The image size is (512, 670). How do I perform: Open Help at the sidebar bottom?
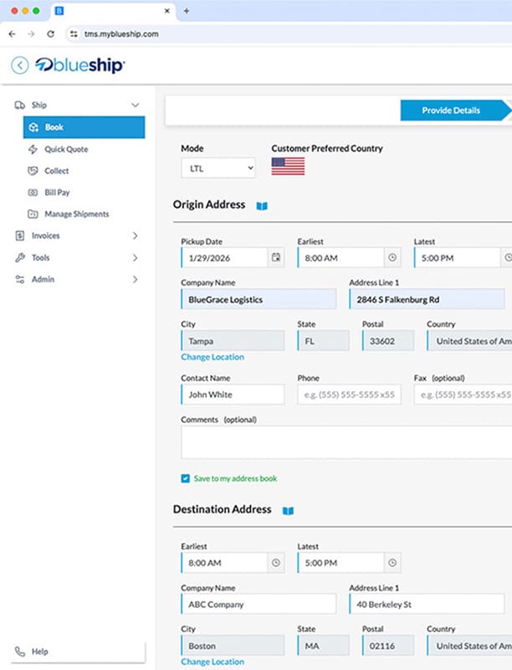pos(39,652)
